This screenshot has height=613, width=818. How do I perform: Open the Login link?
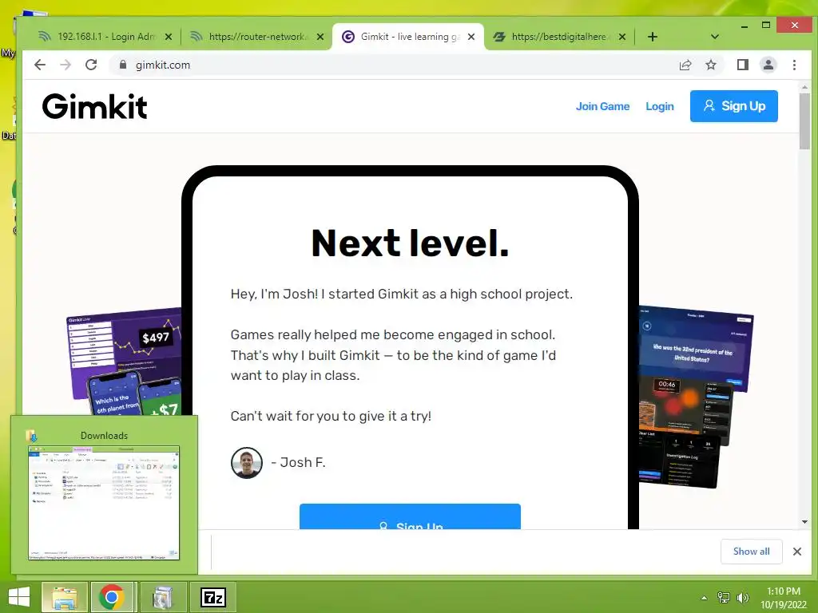(x=659, y=106)
